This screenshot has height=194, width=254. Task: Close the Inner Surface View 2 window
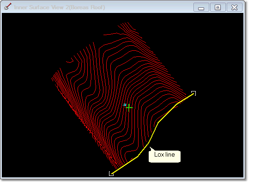click(235, 7)
